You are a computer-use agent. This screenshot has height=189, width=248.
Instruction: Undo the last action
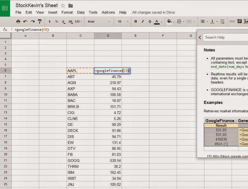(25, 21)
